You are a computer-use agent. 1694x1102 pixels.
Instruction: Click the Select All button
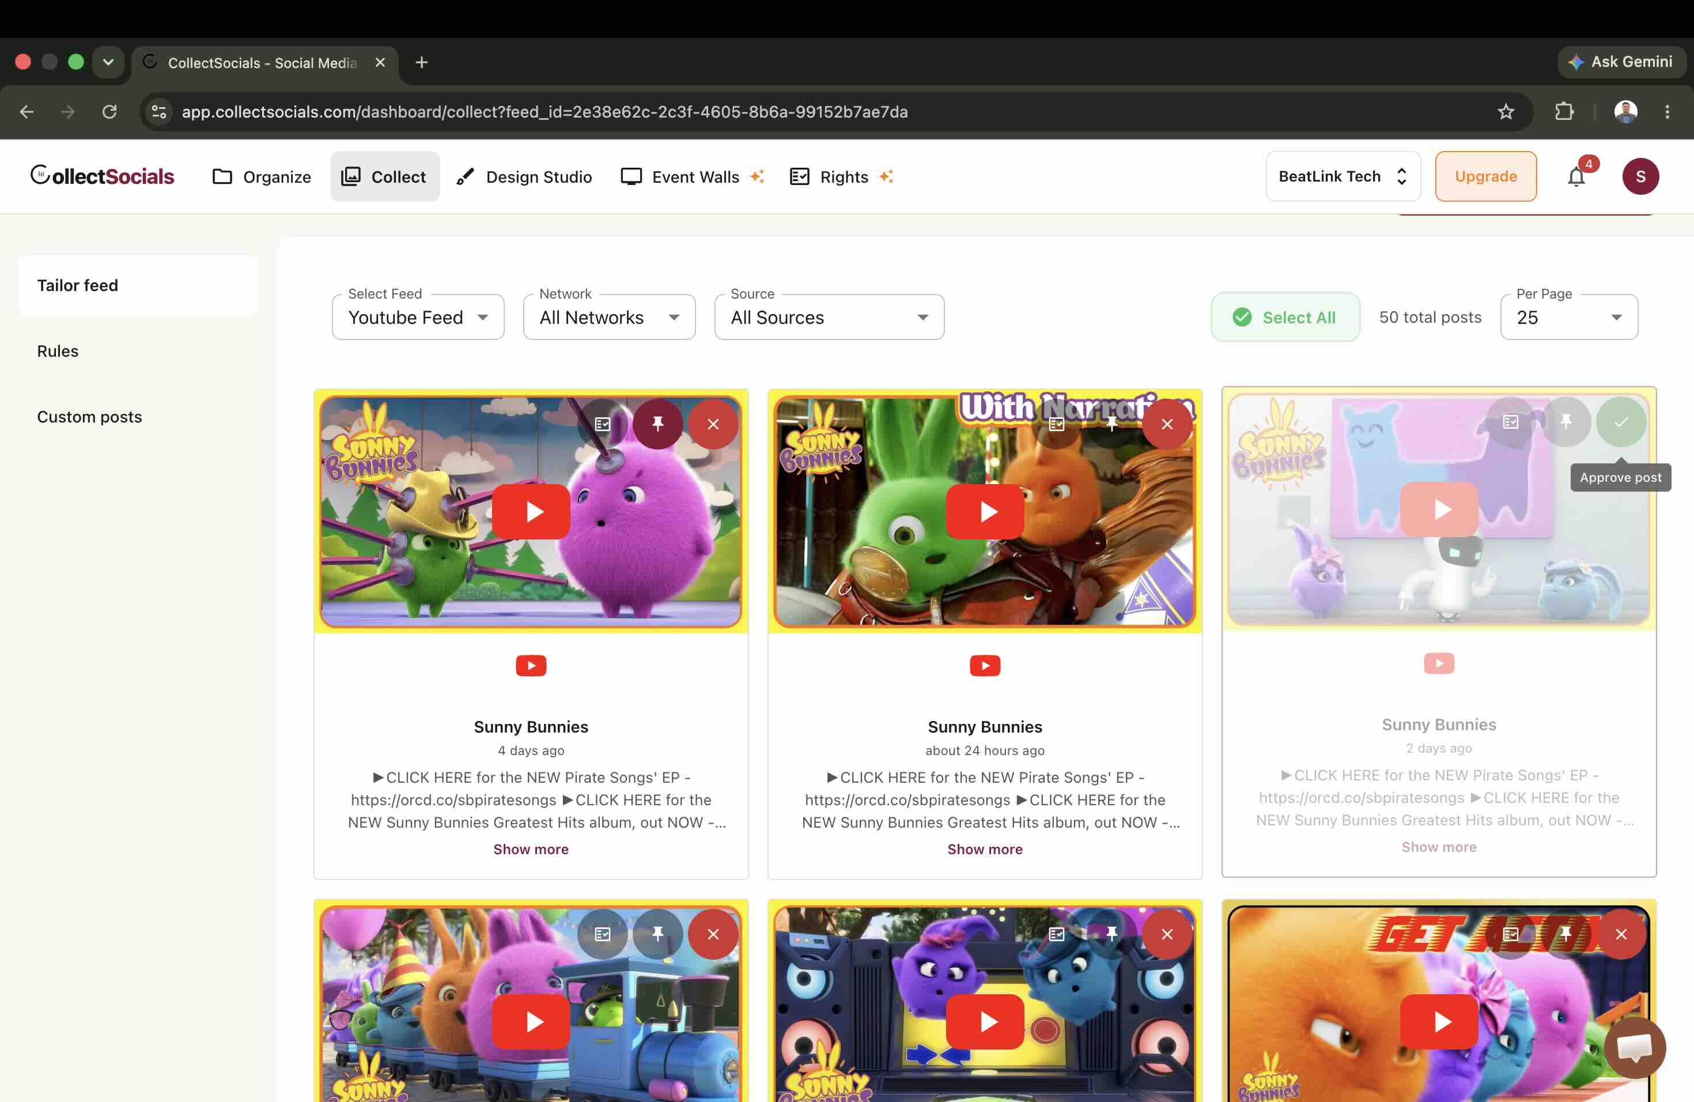[1285, 318]
